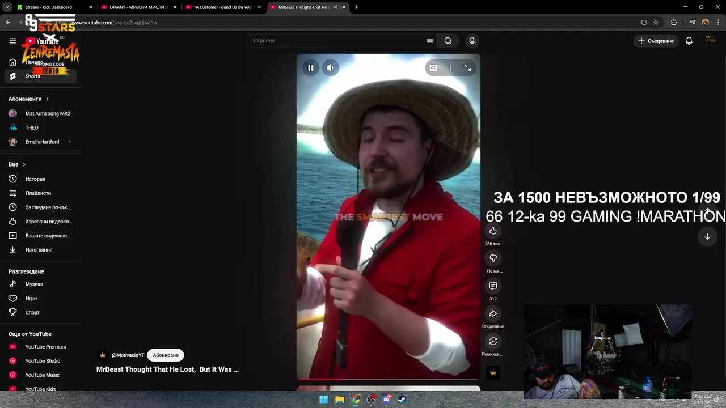726x408 pixels.
Task: Open the @MotivacioYT channel link
Action: (x=128, y=355)
